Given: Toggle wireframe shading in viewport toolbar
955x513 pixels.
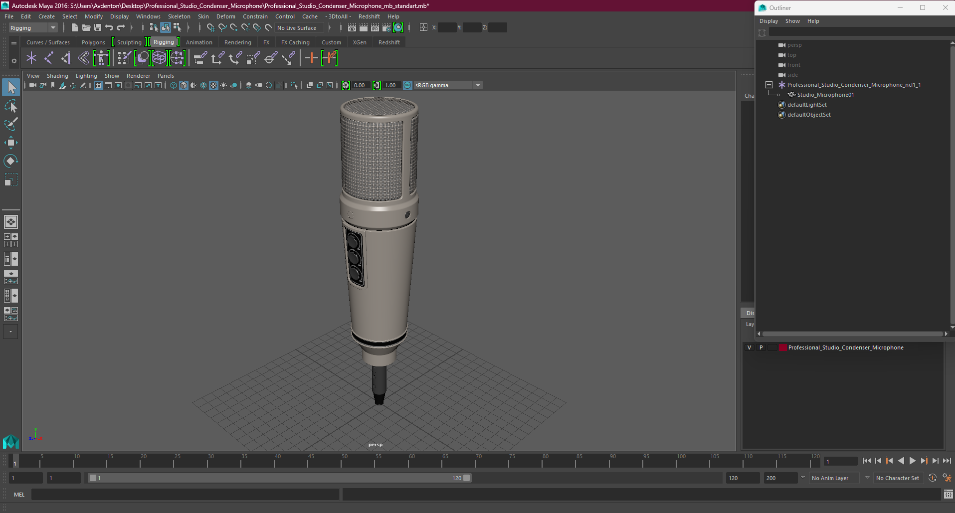Looking at the screenshot, I should [173, 85].
